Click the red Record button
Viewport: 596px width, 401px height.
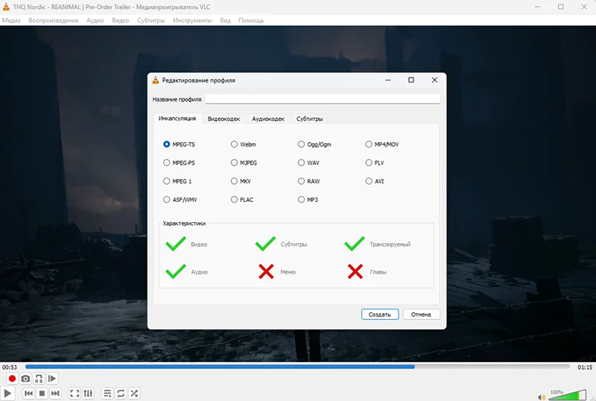12,379
